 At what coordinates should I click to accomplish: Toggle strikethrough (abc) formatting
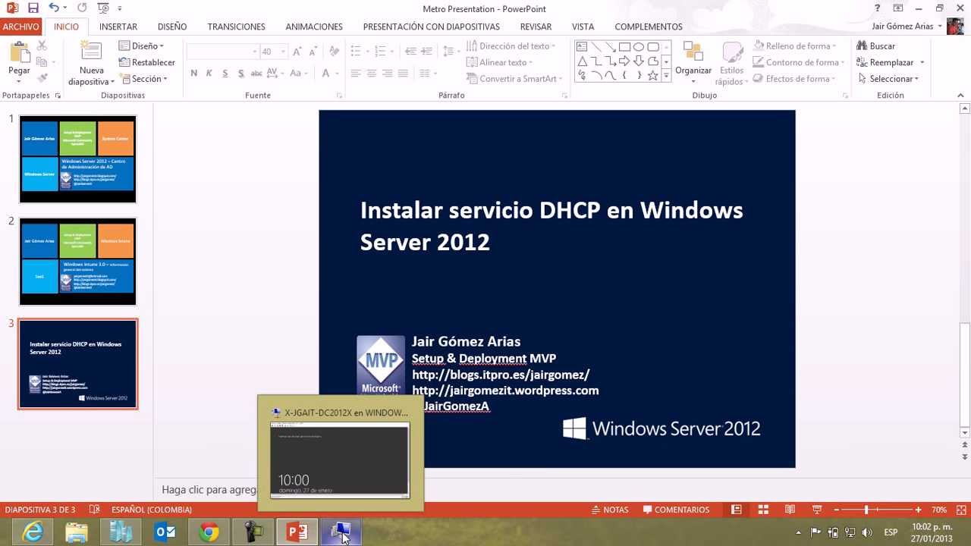256,74
